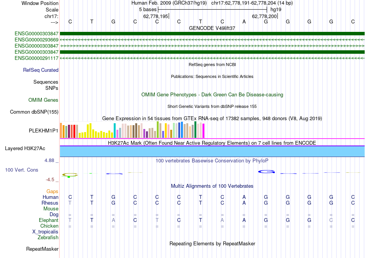The image size is (365, 258).
Task: Select the OMIM Genes track label
Action: (x=43, y=100)
